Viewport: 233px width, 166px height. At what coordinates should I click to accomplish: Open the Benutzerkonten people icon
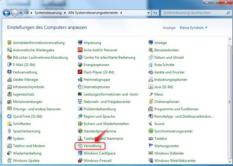(x=151, y=50)
